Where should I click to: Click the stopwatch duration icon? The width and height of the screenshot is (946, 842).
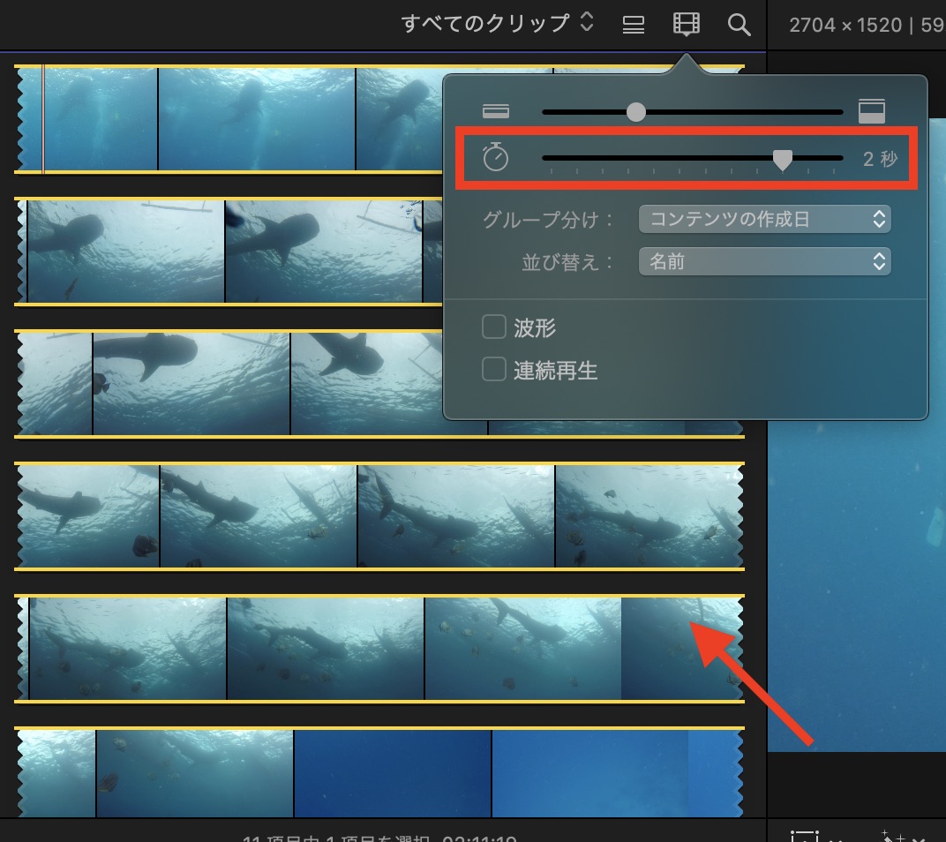[495, 157]
